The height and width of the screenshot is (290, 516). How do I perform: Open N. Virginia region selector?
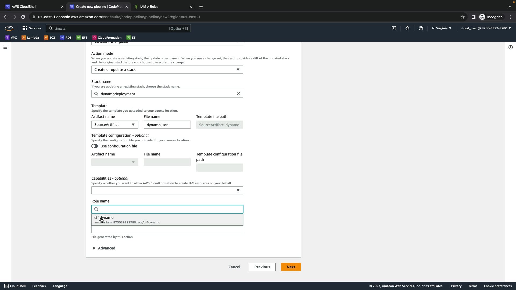tap(442, 28)
